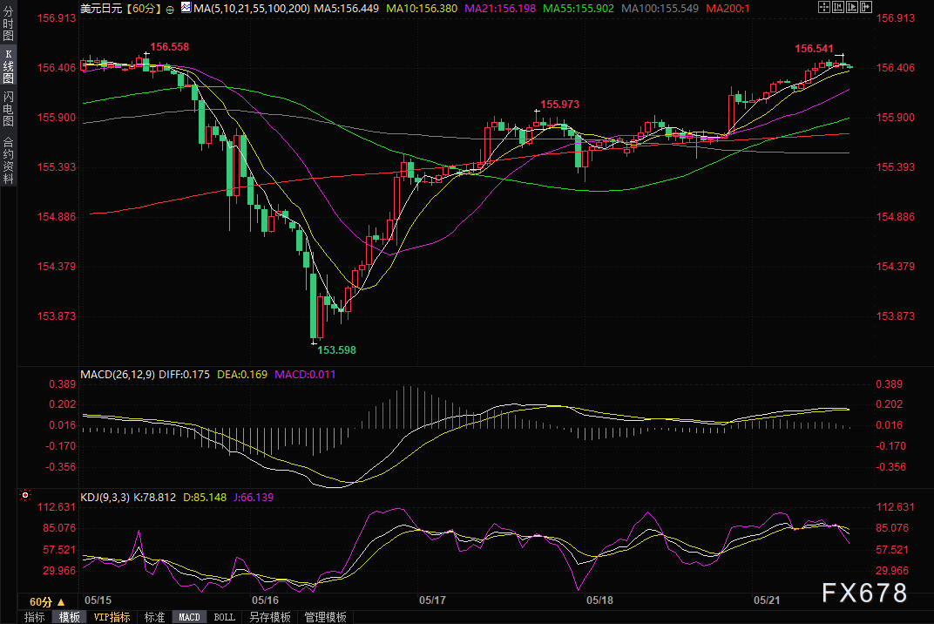This screenshot has height=624, width=934.
Task: Click the MA(5,10,21,55,100,200) indicator label
Action: coord(252,9)
